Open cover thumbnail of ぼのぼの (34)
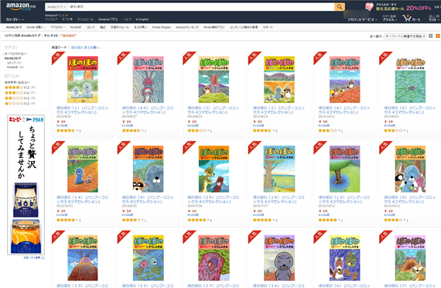441x288 pixels. pyautogui.click(x=279, y=258)
